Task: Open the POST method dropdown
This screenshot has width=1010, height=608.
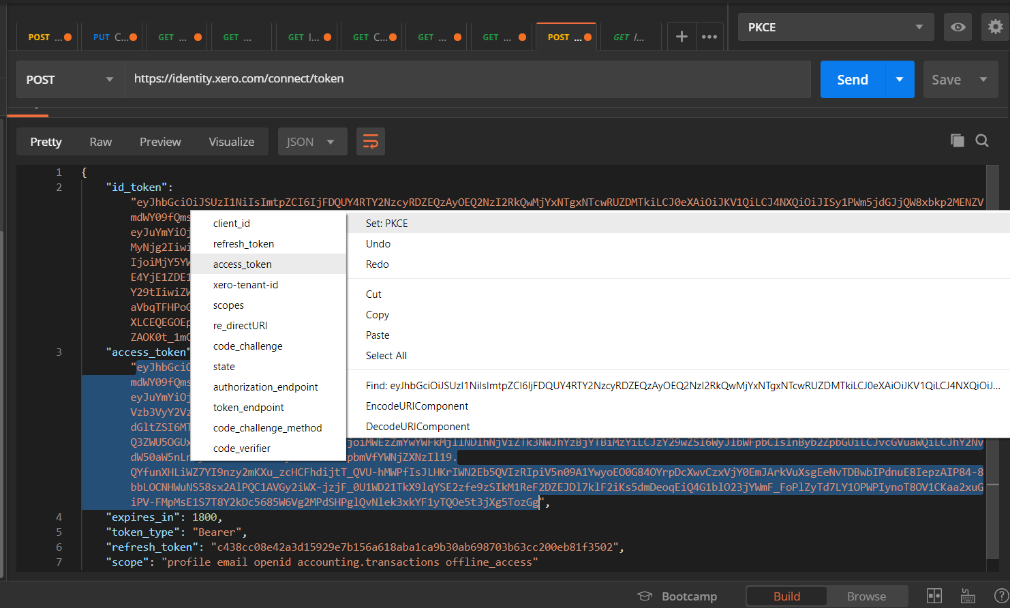Action: 70,80
